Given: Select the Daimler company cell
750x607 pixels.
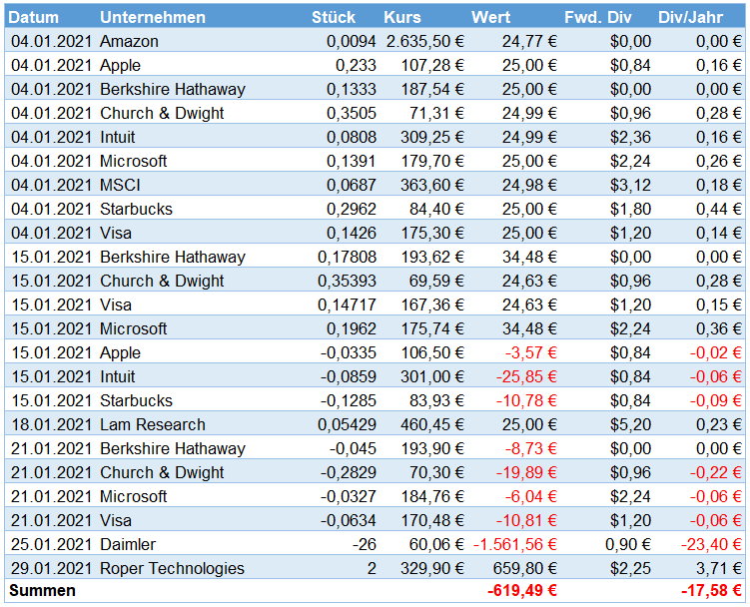Looking at the screenshot, I should [128, 544].
